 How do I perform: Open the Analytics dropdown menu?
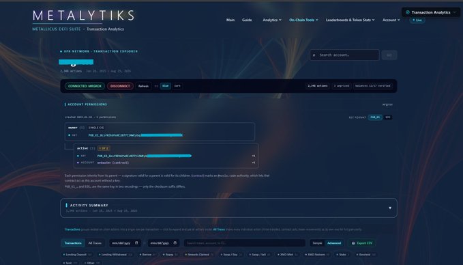pyautogui.click(x=272, y=20)
